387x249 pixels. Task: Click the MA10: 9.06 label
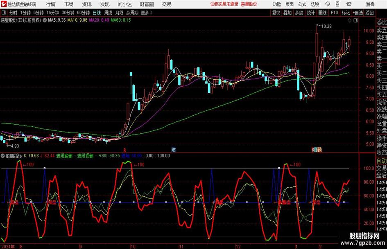[77, 20]
